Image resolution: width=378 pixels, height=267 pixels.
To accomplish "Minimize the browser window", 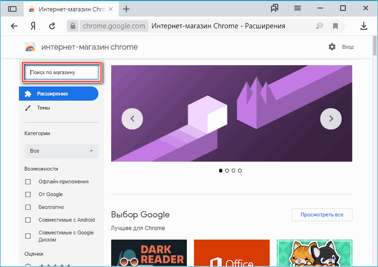I will click(x=320, y=8).
